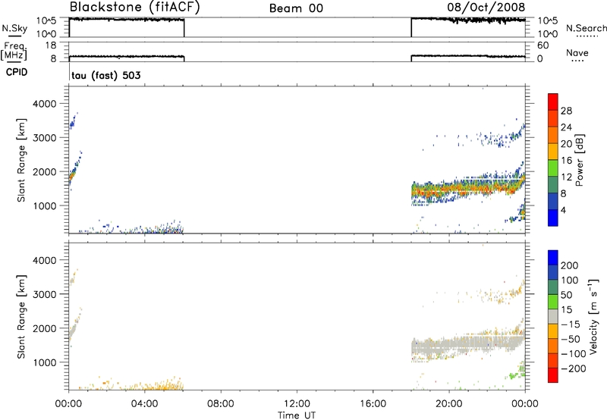
Task: Click the "200" velocity color bar value
Action: [x=570, y=265]
